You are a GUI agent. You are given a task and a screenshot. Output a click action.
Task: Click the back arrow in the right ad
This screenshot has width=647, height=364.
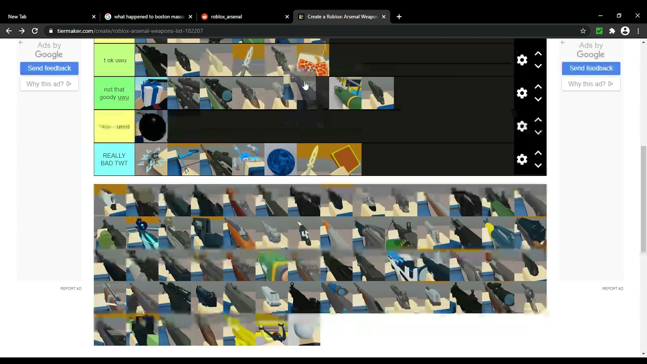[563, 42]
